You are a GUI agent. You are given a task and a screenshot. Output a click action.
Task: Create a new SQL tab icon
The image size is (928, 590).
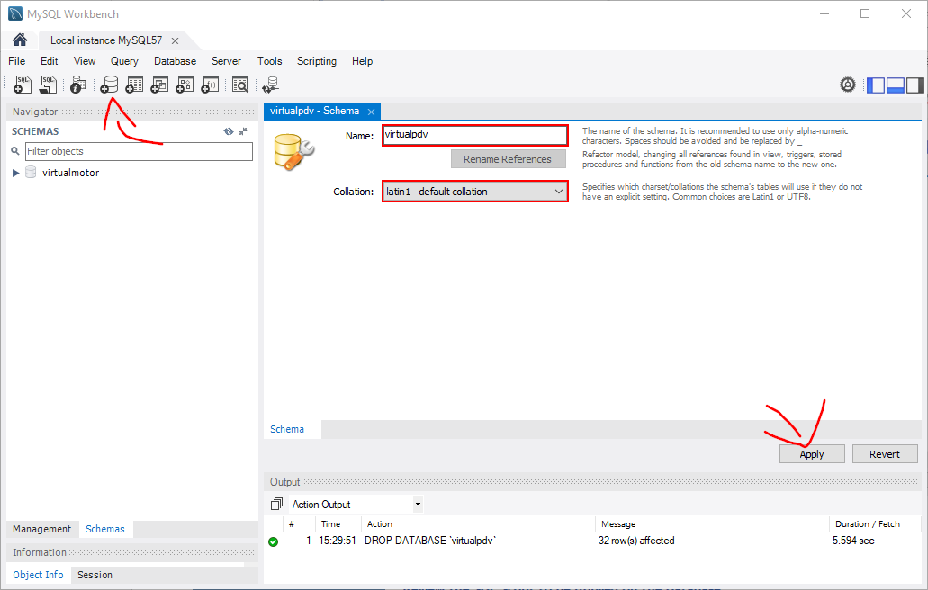[x=23, y=85]
